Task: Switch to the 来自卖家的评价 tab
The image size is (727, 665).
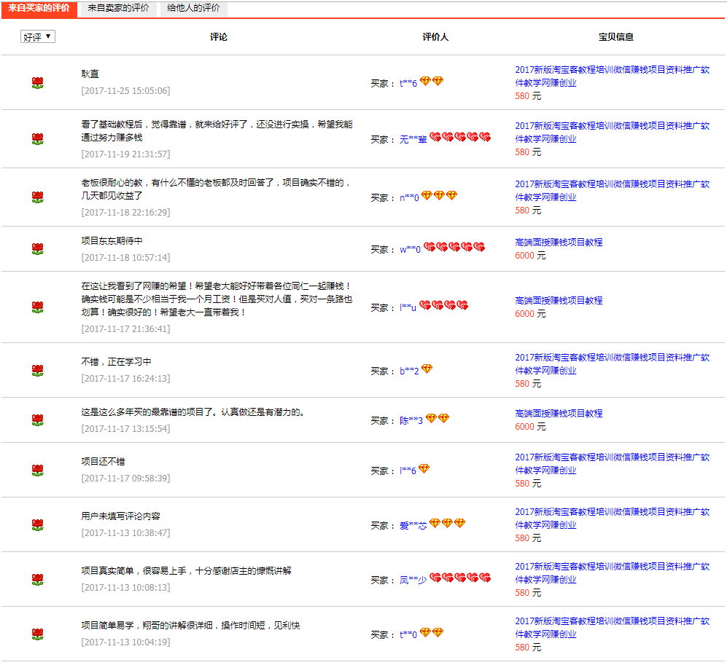Action: (x=117, y=8)
